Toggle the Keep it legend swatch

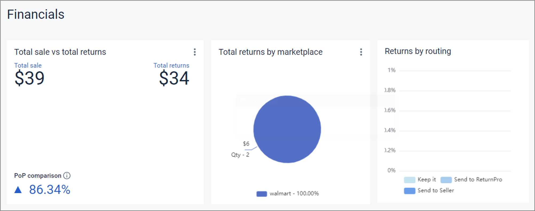click(x=410, y=180)
